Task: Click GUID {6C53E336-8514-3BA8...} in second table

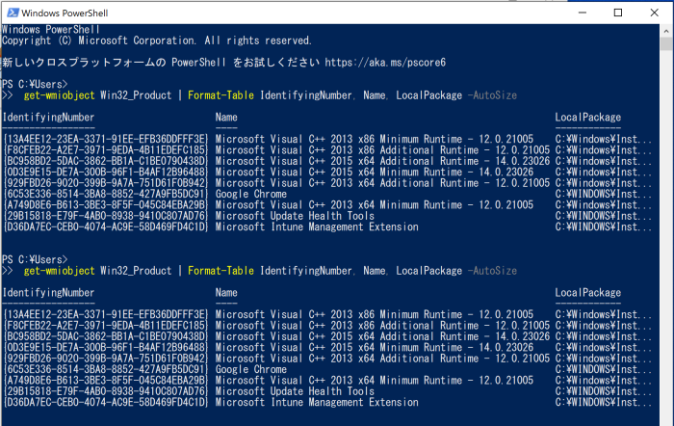Action: coord(105,369)
